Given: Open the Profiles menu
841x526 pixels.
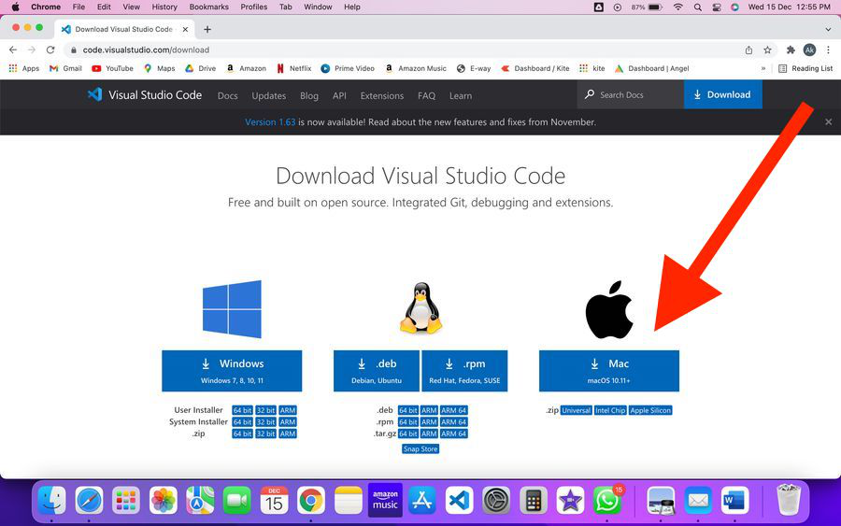Looking at the screenshot, I should click(x=253, y=7).
